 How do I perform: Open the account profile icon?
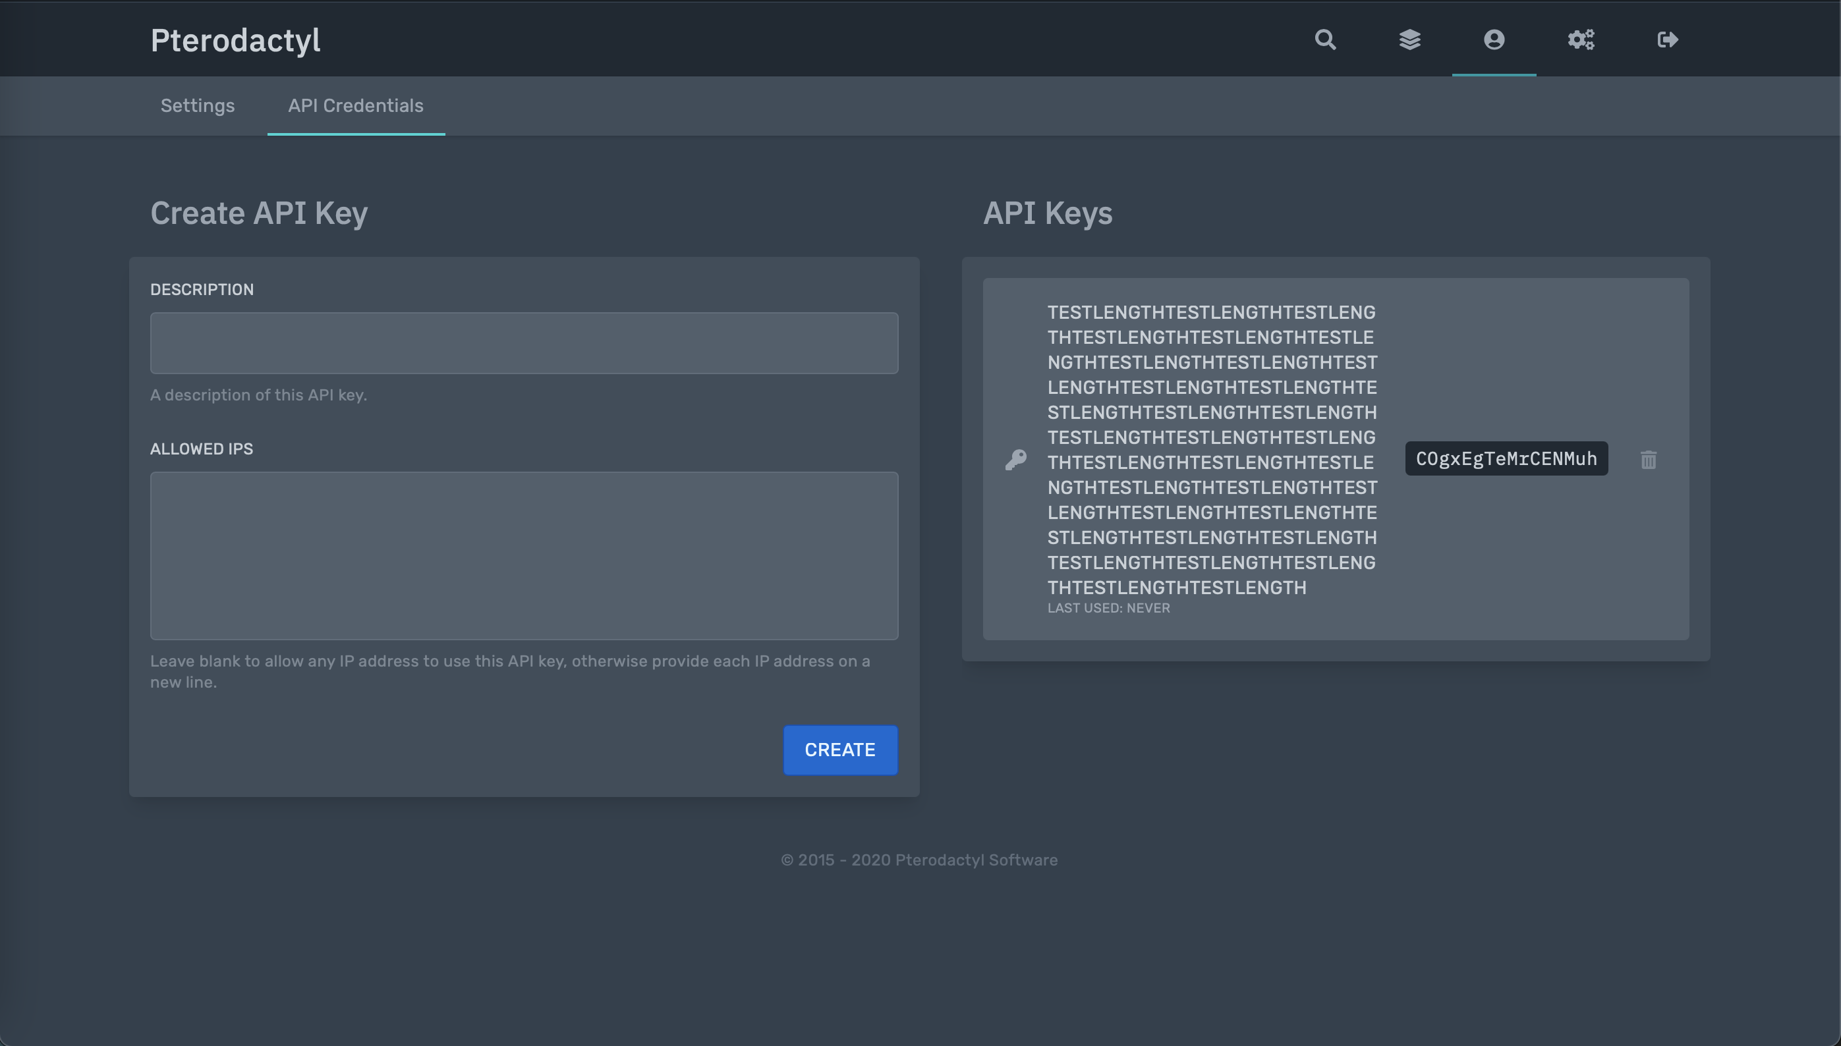click(x=1494, y=40)
